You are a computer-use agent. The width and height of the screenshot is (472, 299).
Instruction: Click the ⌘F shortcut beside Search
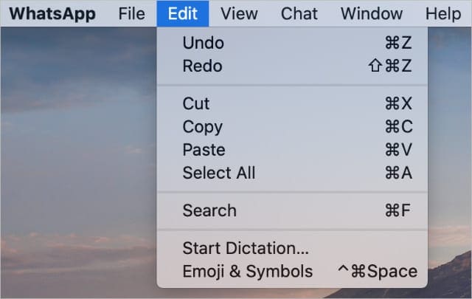click(398, 211)
